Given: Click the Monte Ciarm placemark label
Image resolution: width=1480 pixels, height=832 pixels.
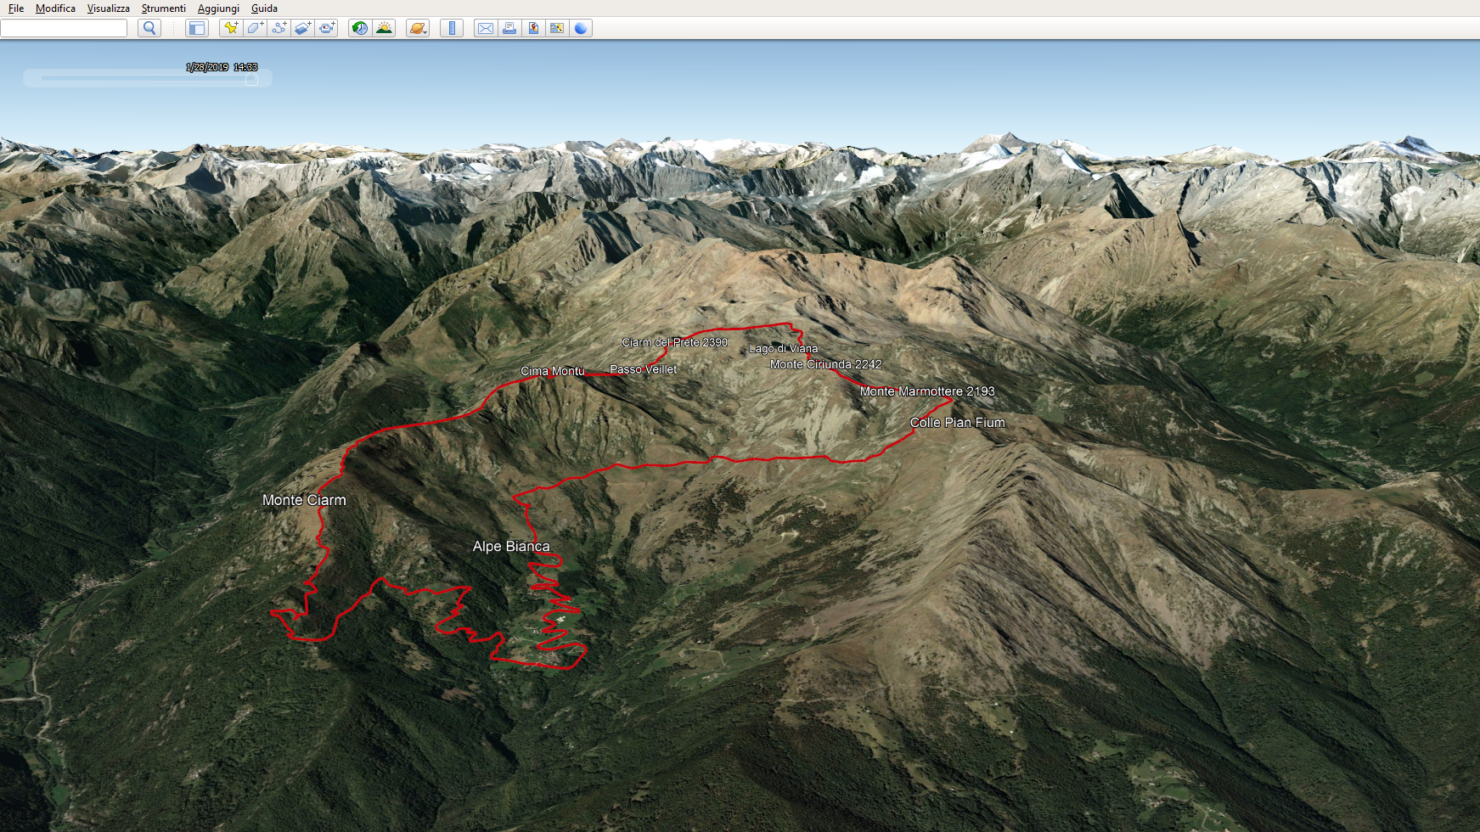Looking at the screenshot, I should [x=304, y=500].
